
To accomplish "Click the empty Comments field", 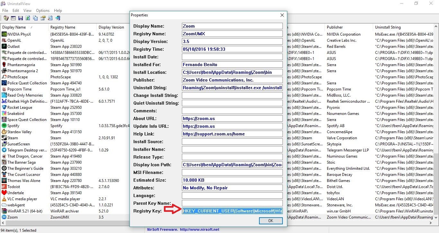I will pyautogui.click(x=232, y=111).
